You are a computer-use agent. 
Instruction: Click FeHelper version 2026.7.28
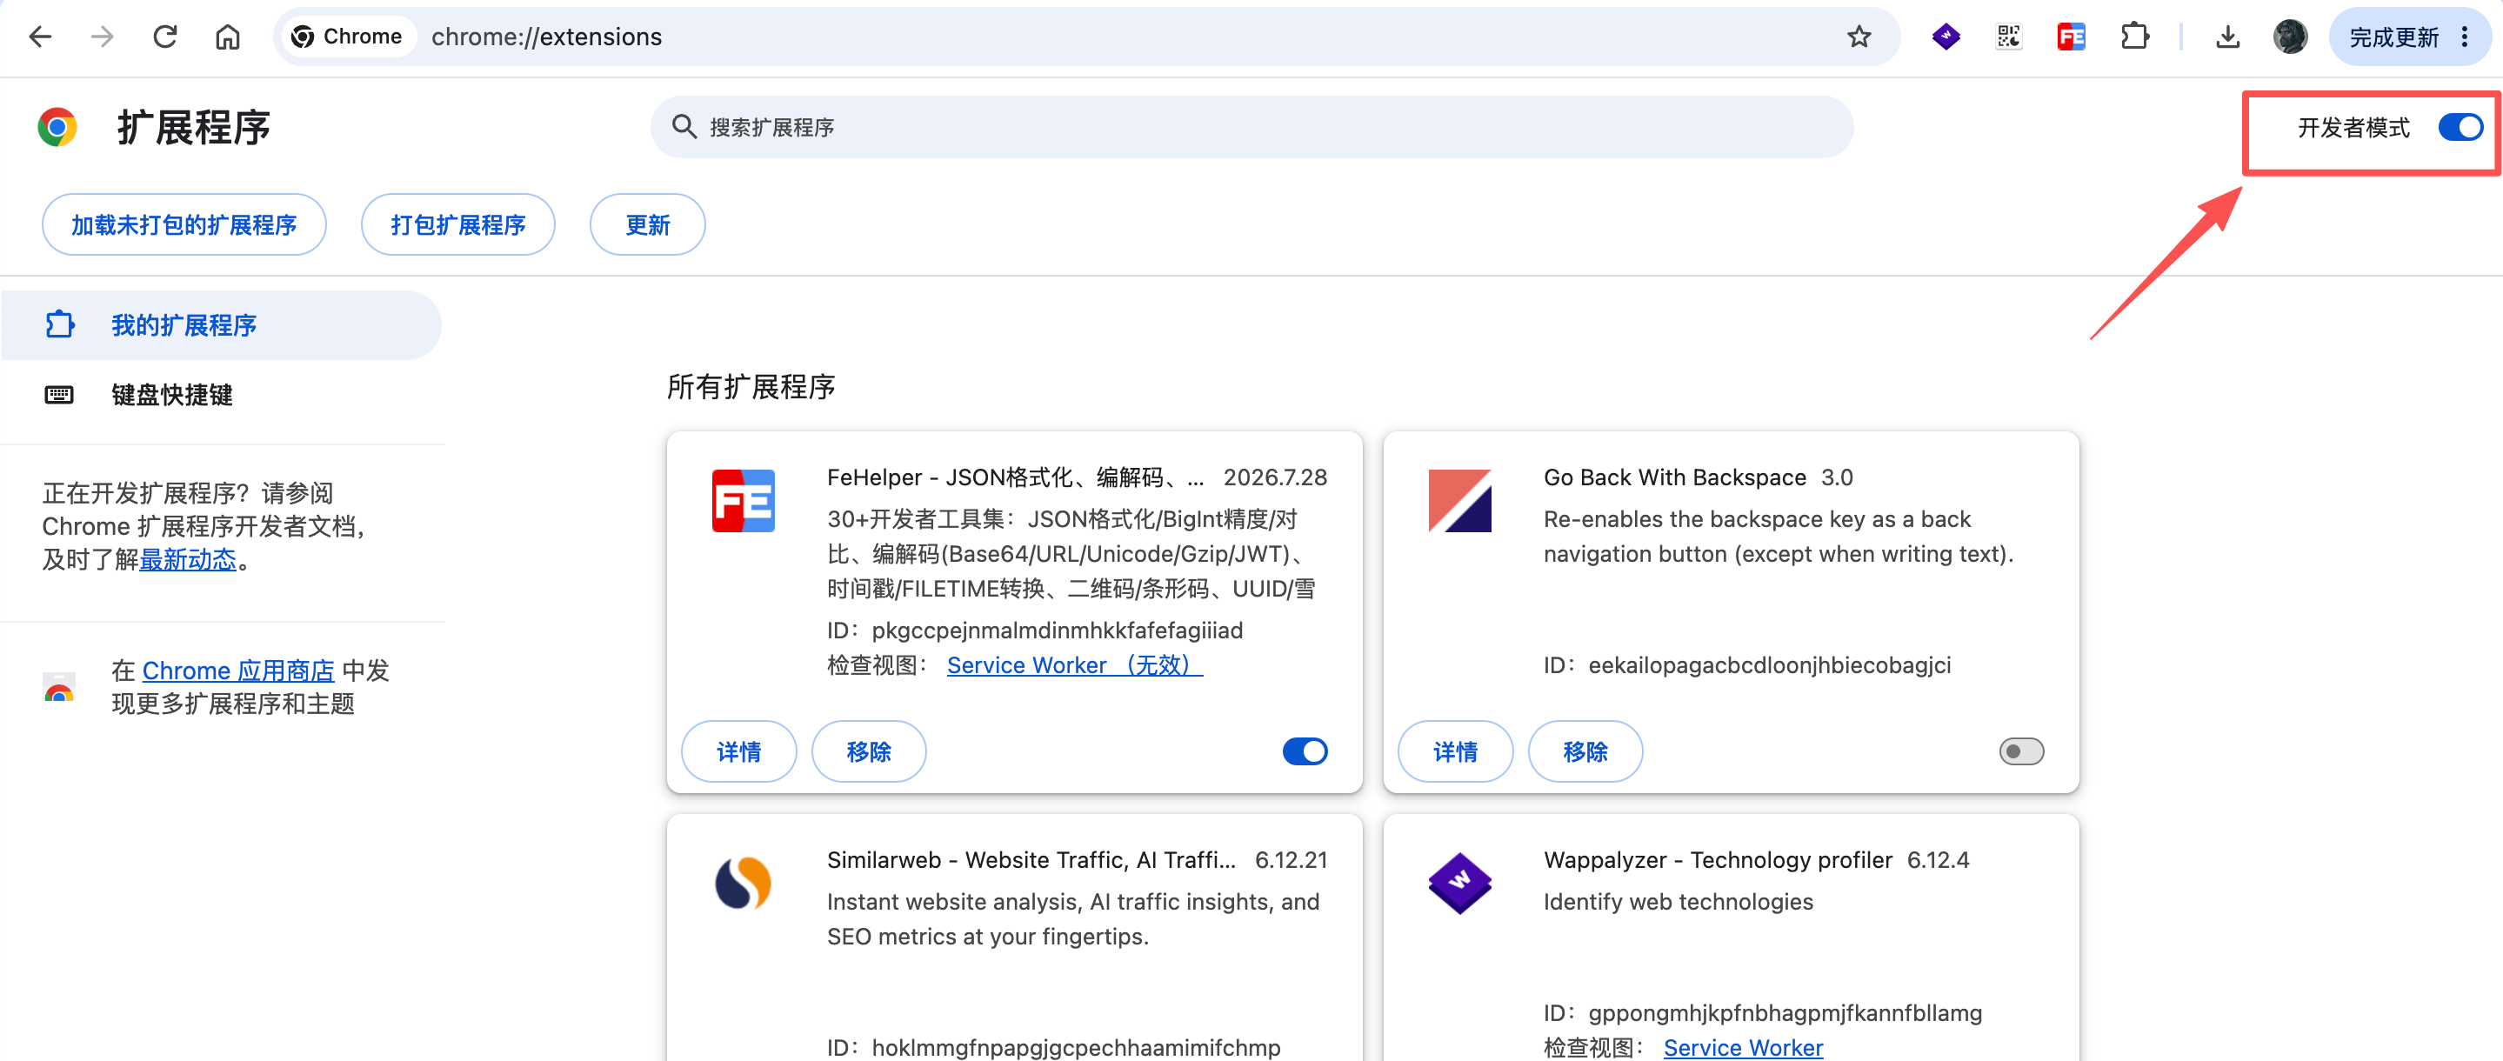click(x=1275, y=477)
